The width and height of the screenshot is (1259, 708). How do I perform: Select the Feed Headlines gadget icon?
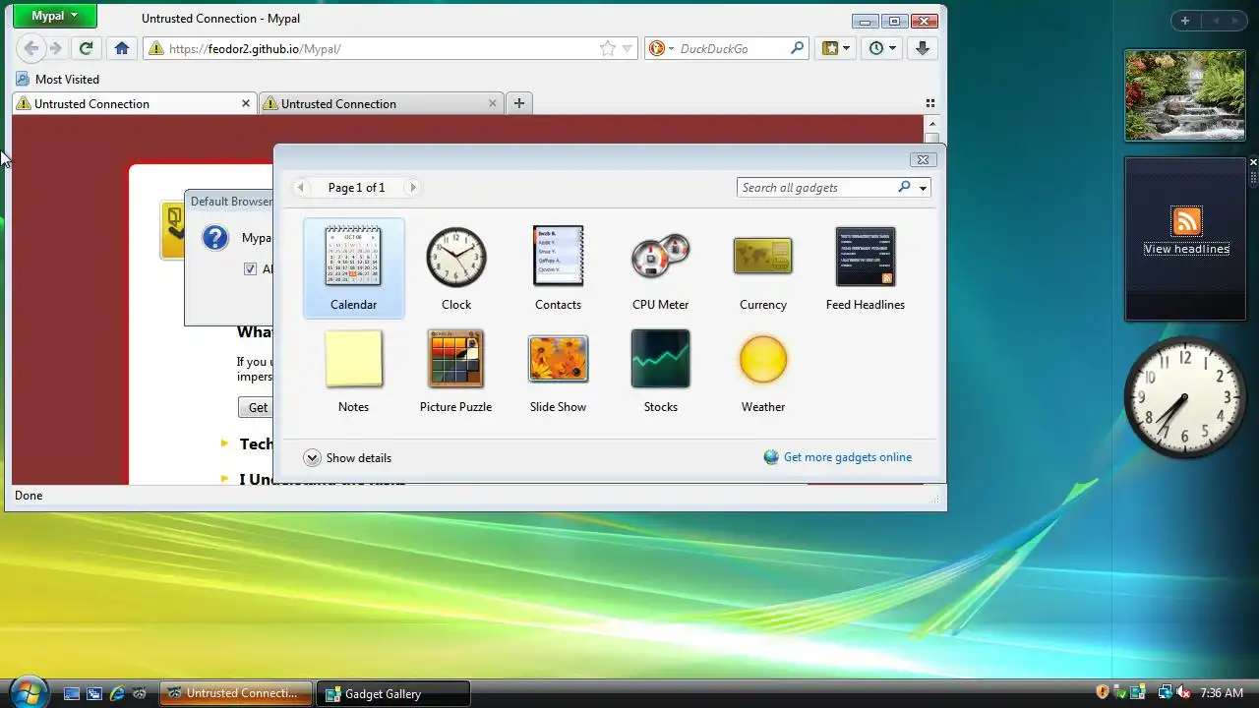click(865, 257)
